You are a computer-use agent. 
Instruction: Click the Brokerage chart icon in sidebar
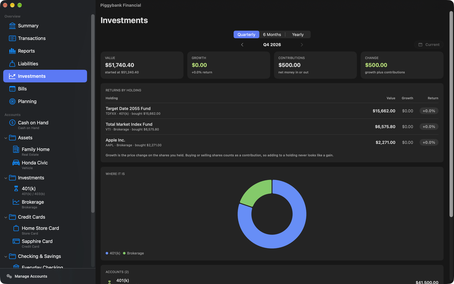(x=16, y=202)
